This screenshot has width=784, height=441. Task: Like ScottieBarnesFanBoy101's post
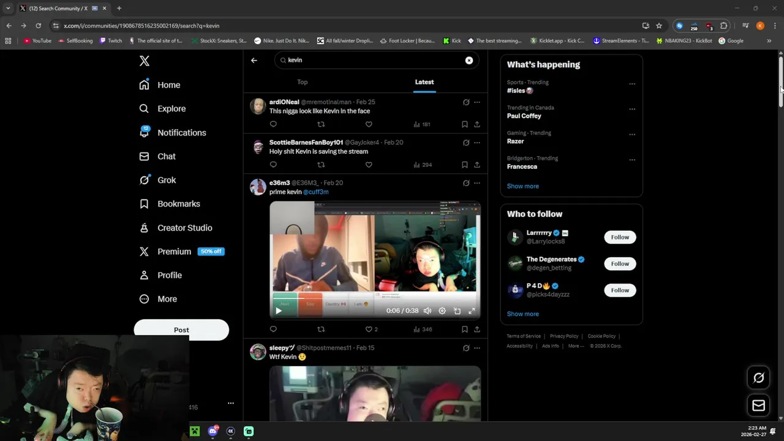(x=369, y=165)
